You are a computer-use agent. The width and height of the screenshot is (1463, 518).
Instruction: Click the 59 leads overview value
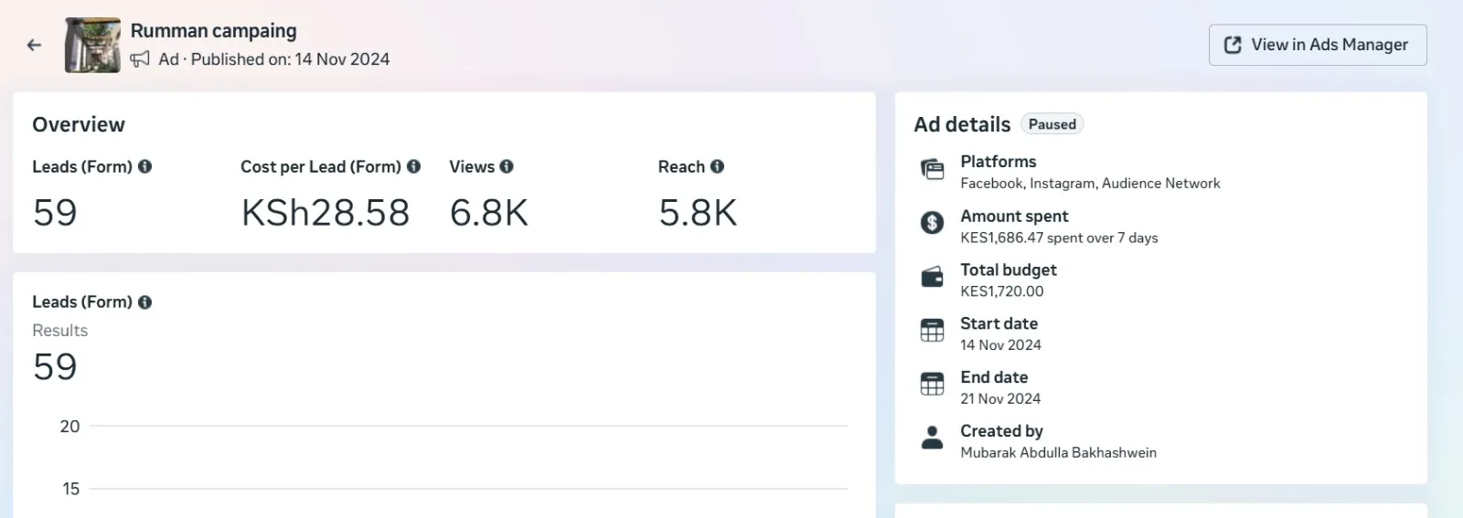click(x=55, y=213)
